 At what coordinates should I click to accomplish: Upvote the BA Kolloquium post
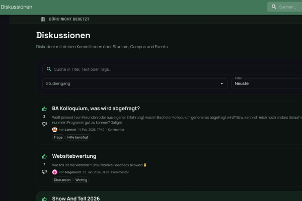point(44,109)
